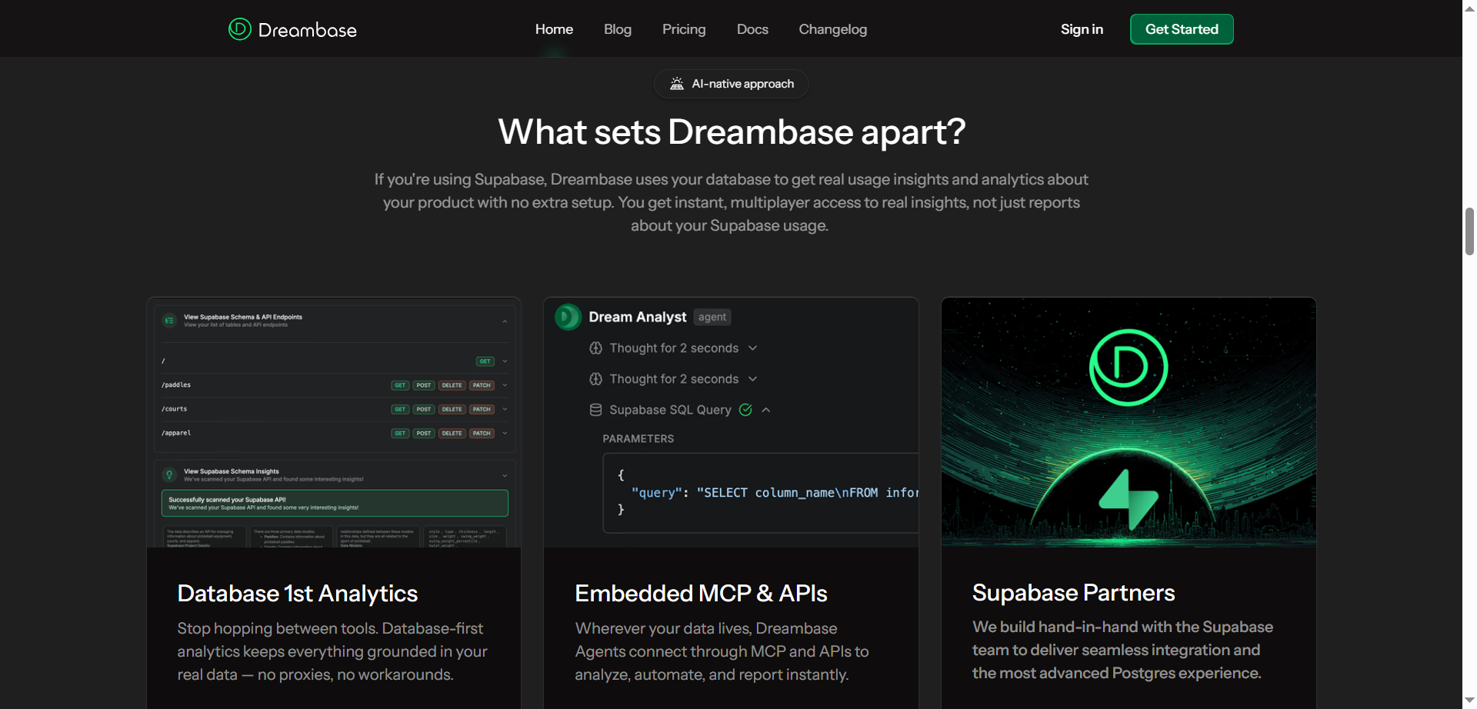Image resolution: width=1477 pixels, height=709 pixels.
Task: Click the Supabase lightning logo in the Partners image
Action: 1129,498
